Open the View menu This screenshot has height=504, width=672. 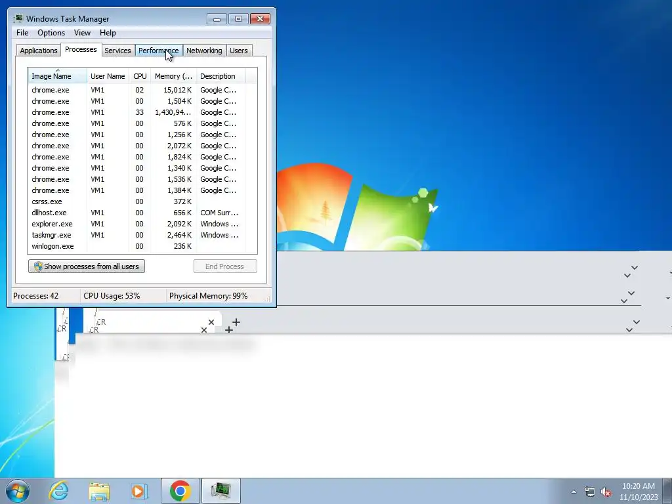[x=82, y=33]
